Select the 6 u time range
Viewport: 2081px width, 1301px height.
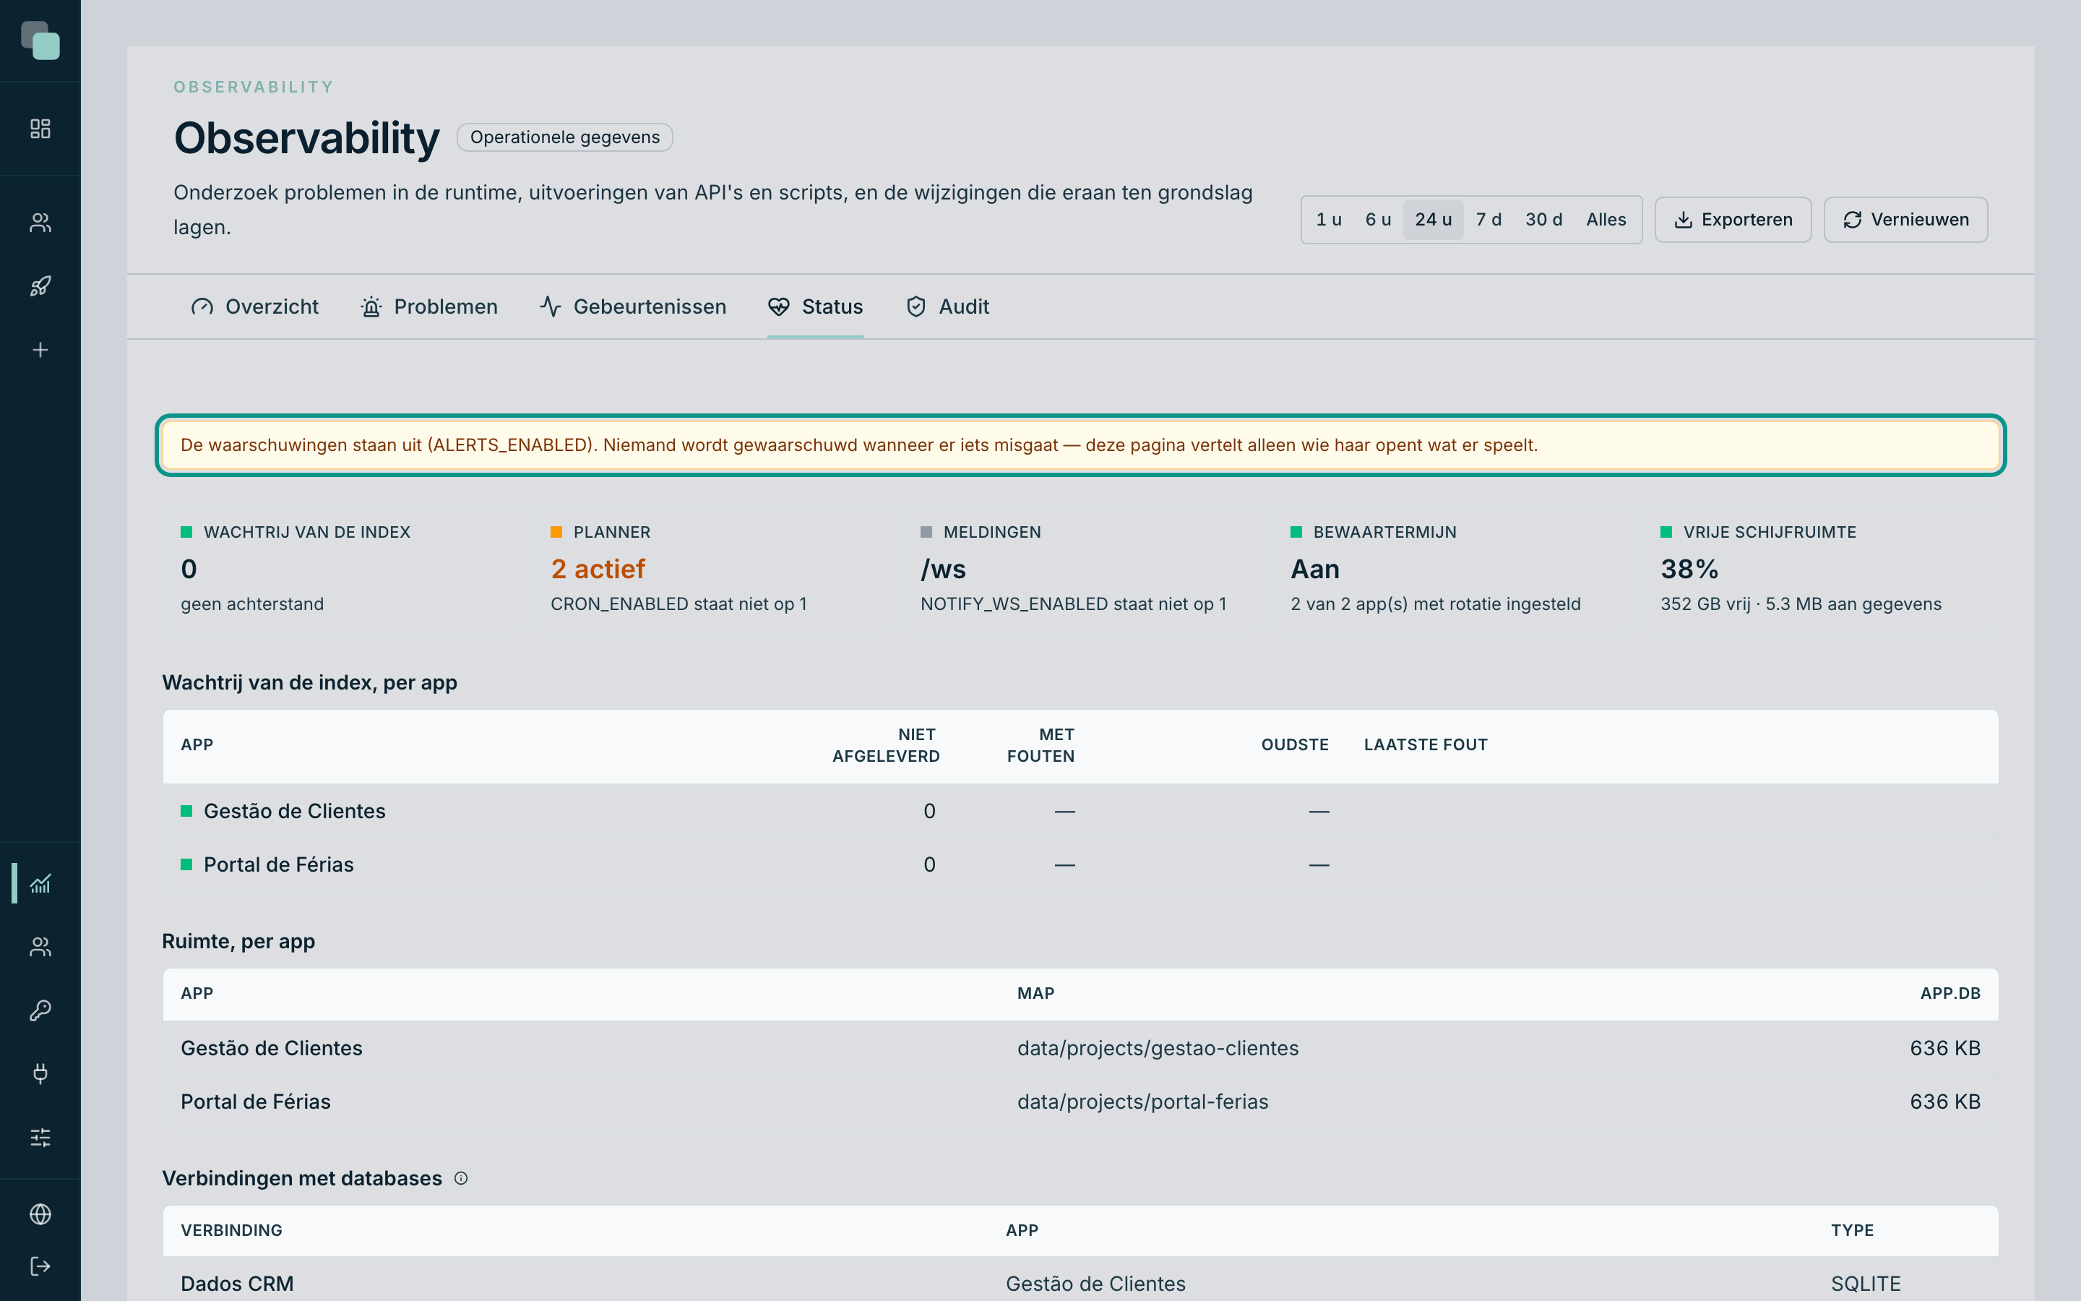pyautogui.click(x=1378, y=220)
